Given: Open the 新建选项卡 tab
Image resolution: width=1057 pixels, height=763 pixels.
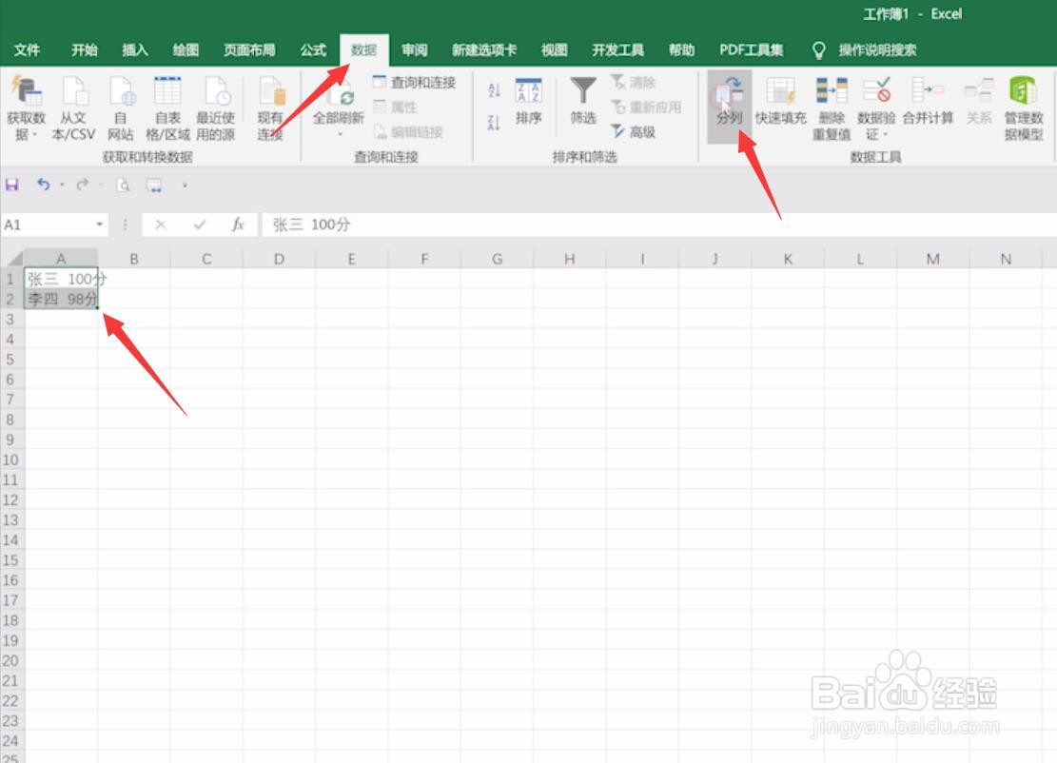Looking at the screenshot, I should [x=484, y=49].
